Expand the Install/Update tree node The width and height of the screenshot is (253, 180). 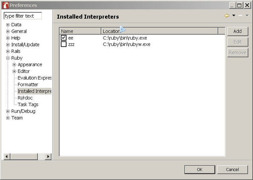point(8,45)
